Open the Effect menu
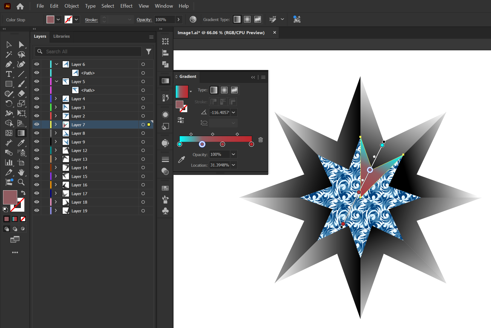491x328 pixels. tap(126, 6)
